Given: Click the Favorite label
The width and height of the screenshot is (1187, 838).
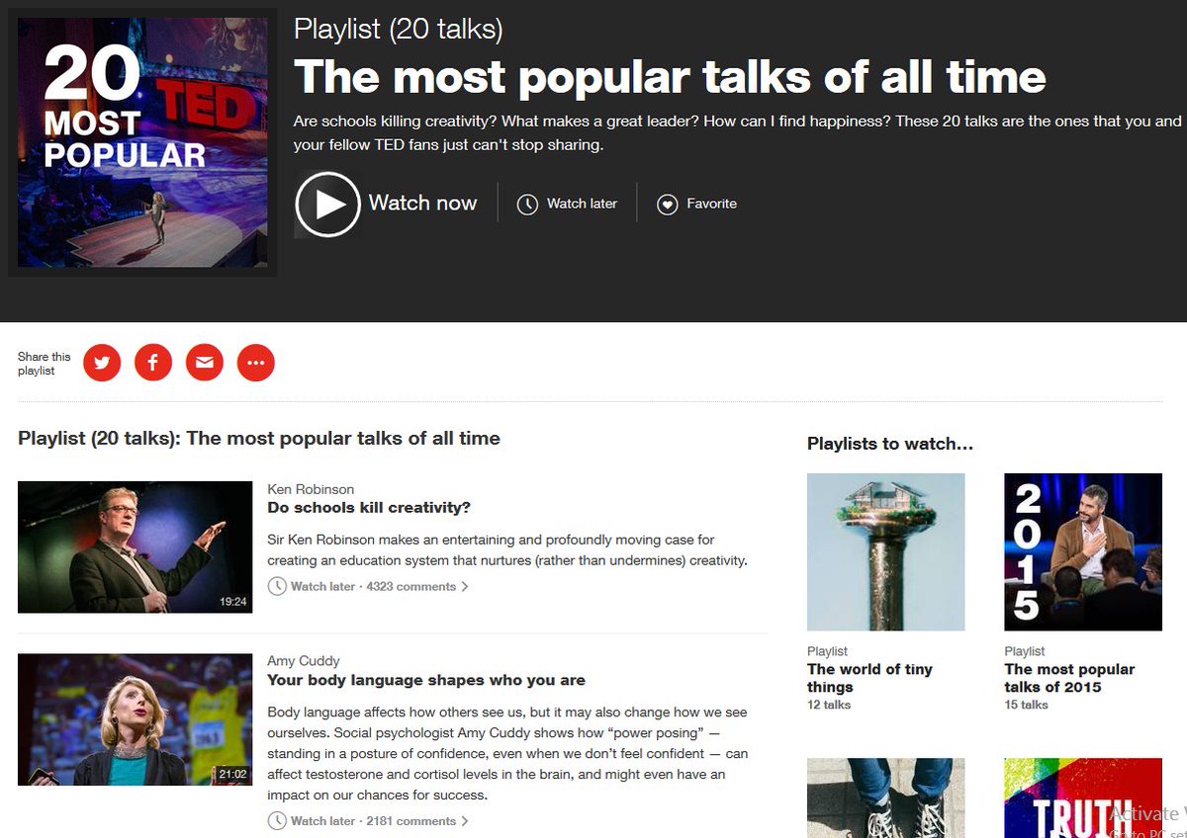Looking at the screenshot, I should [x=711, y=204].
